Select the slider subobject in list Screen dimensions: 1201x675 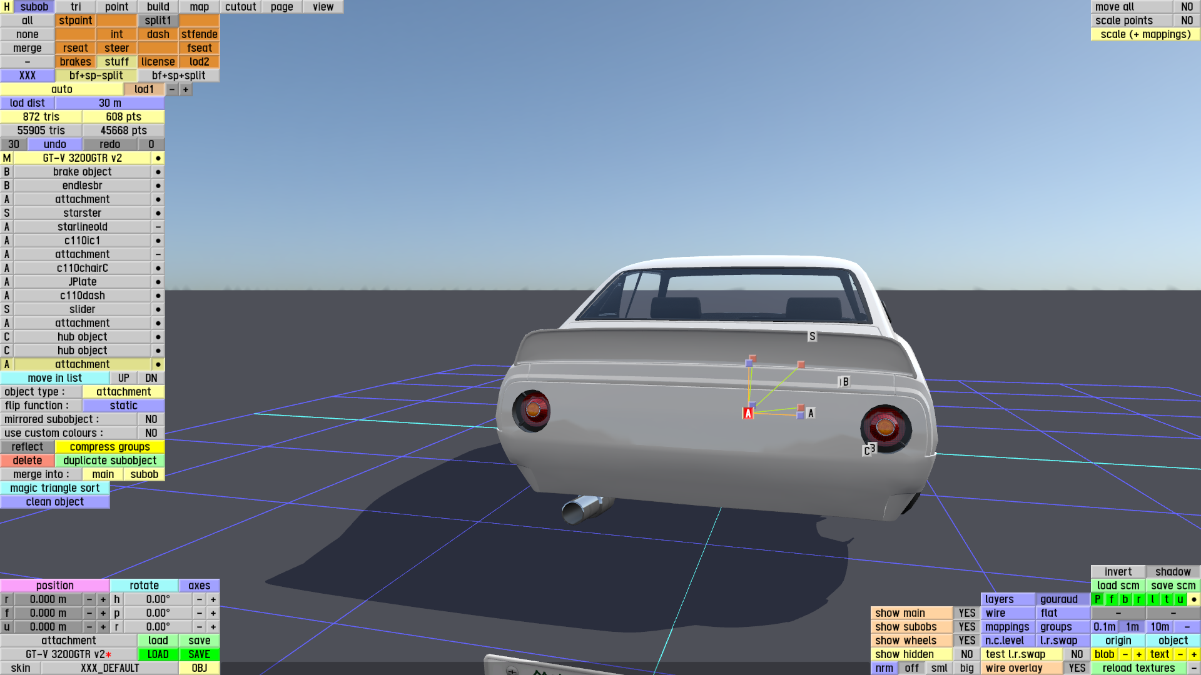(82, 309)
